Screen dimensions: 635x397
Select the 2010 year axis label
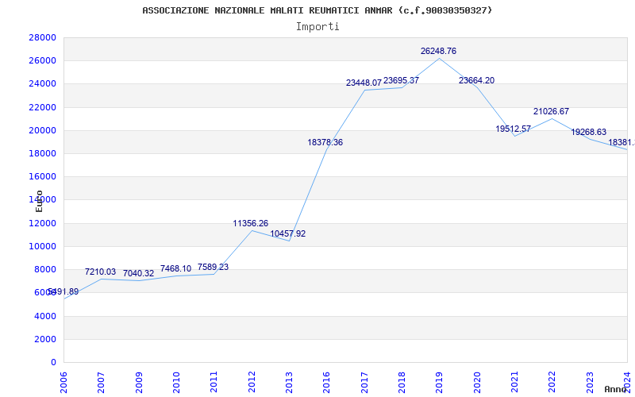click(176, 382)
